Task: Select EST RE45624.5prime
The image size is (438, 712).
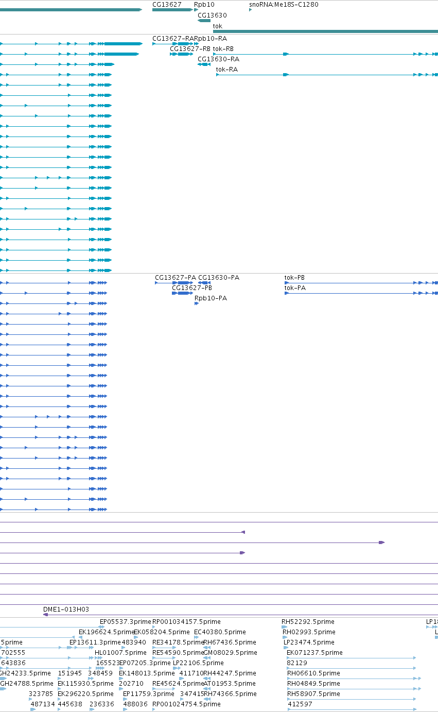Action: (178, 683)
